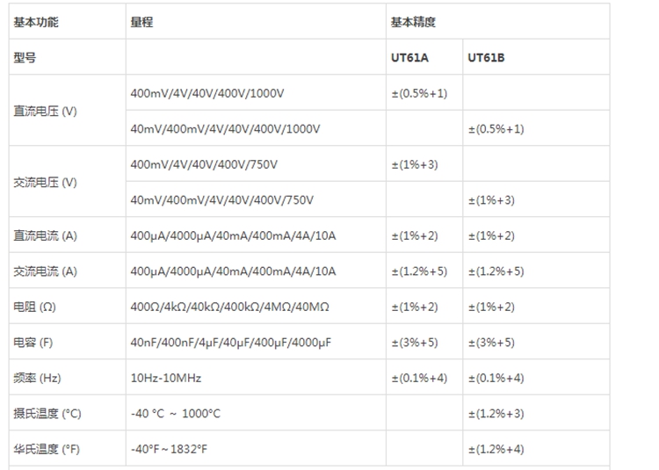Click the 型号 row label
659x470 pixels.
pos(25,58)
